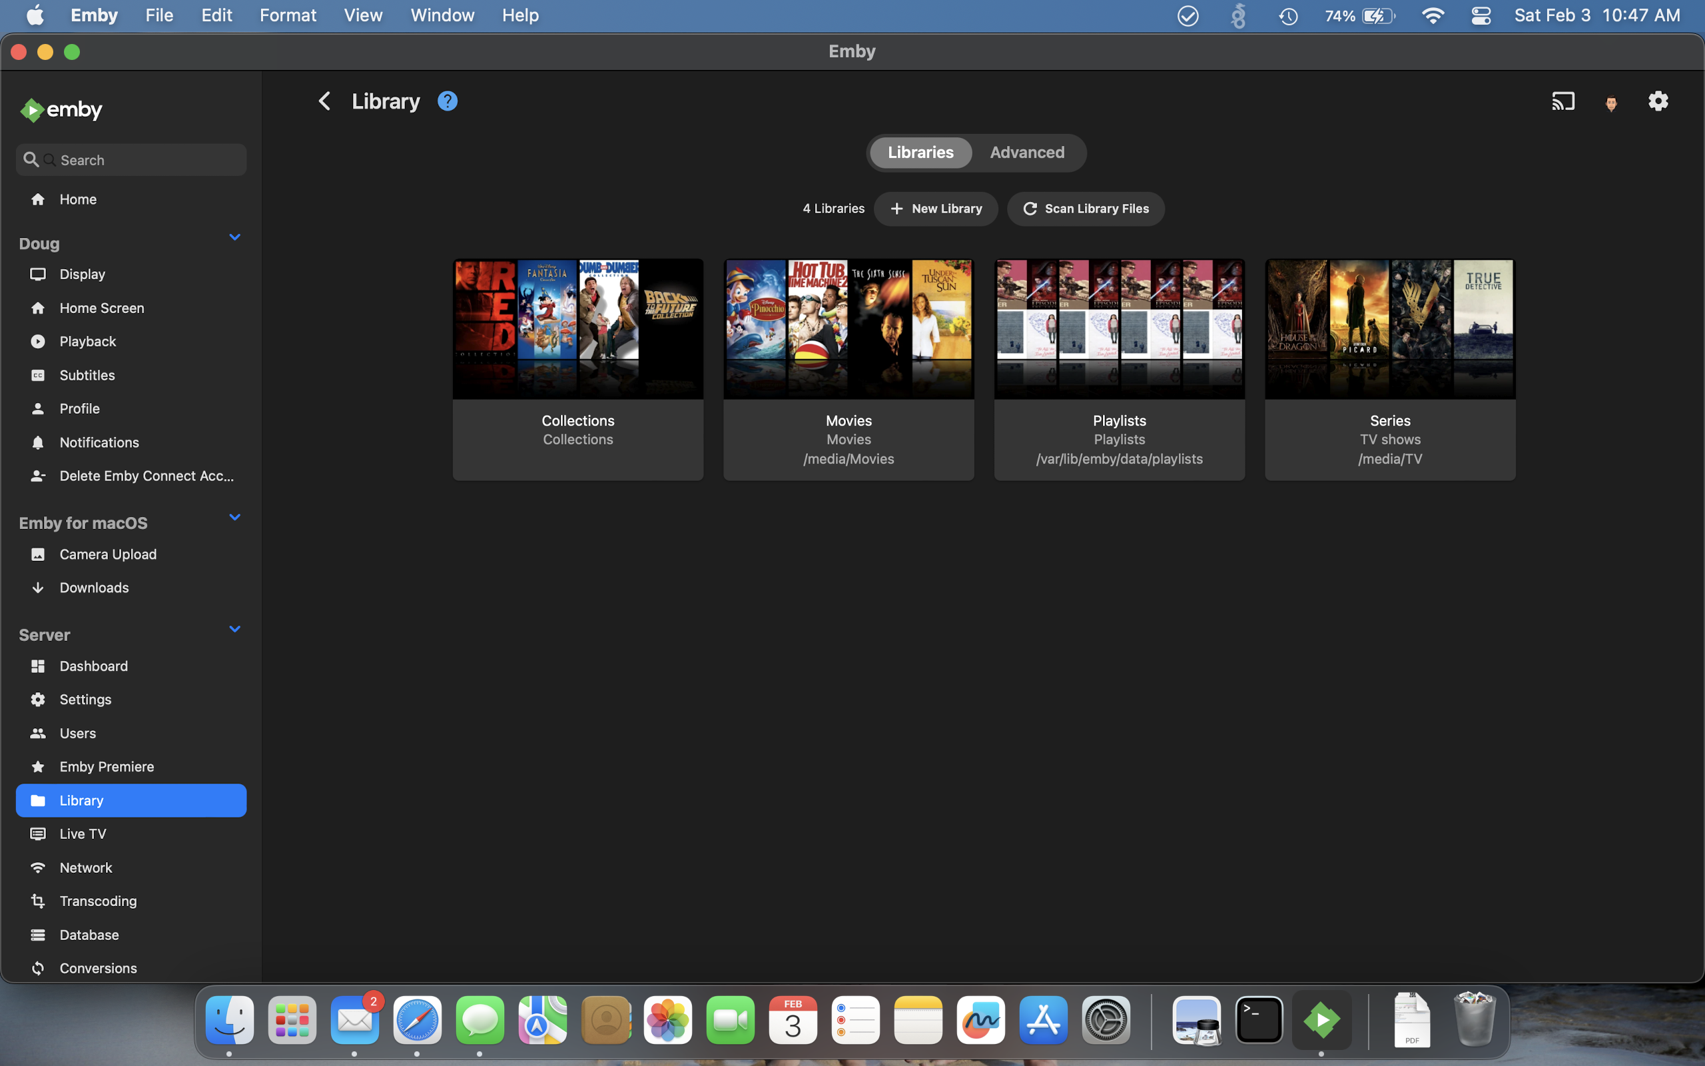Screen dimensions: 1705x1066
Task: Go back using the back arrow
Action: click(x=324, y=101)
